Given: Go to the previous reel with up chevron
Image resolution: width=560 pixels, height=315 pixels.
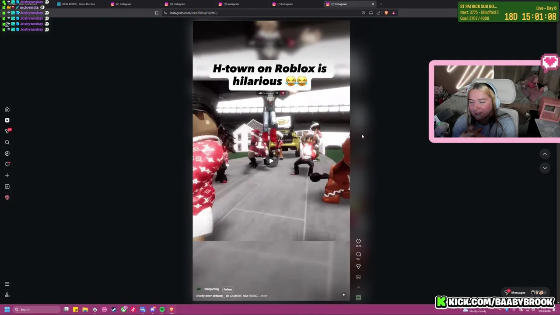Looking at the screenshot, I should pos(545,154).
